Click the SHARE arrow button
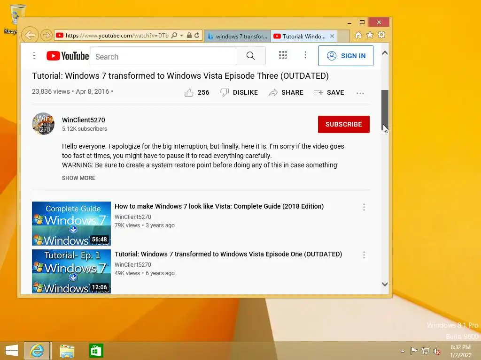The width and height of the screenshot is (481, 360). (286, 92)
